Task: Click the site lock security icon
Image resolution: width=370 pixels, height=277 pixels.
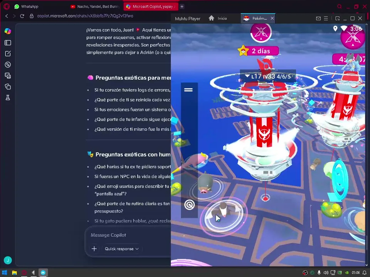Action: (31, 16)
